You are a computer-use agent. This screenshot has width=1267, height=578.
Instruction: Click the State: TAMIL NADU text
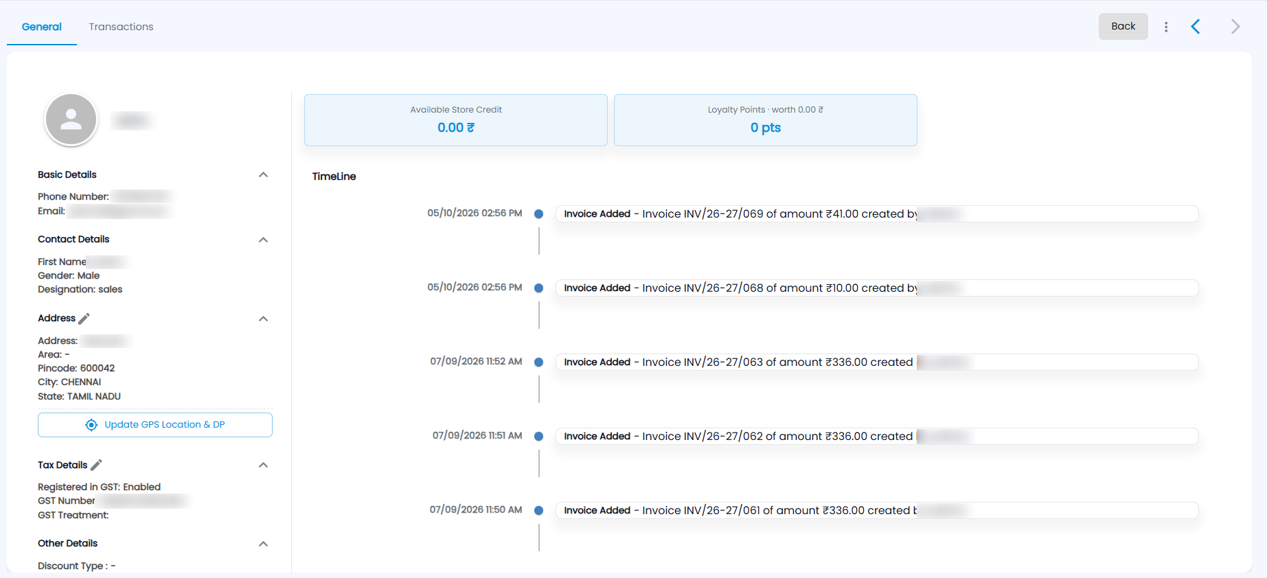click(x=79, y=397)
